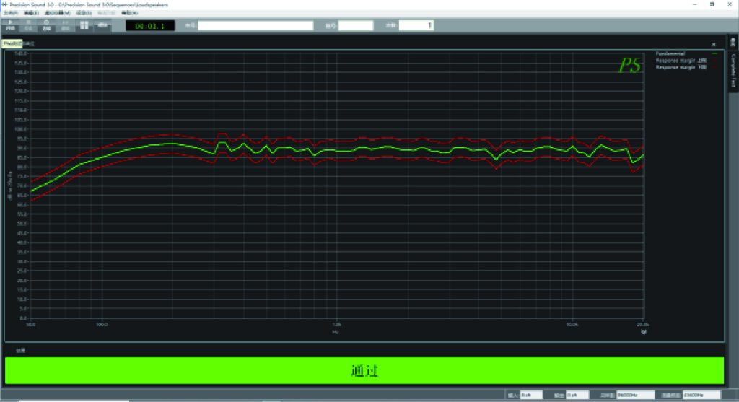Click the second toolbar button next to play
Viewport: 739px width, 402px height.
click(28, 25)
